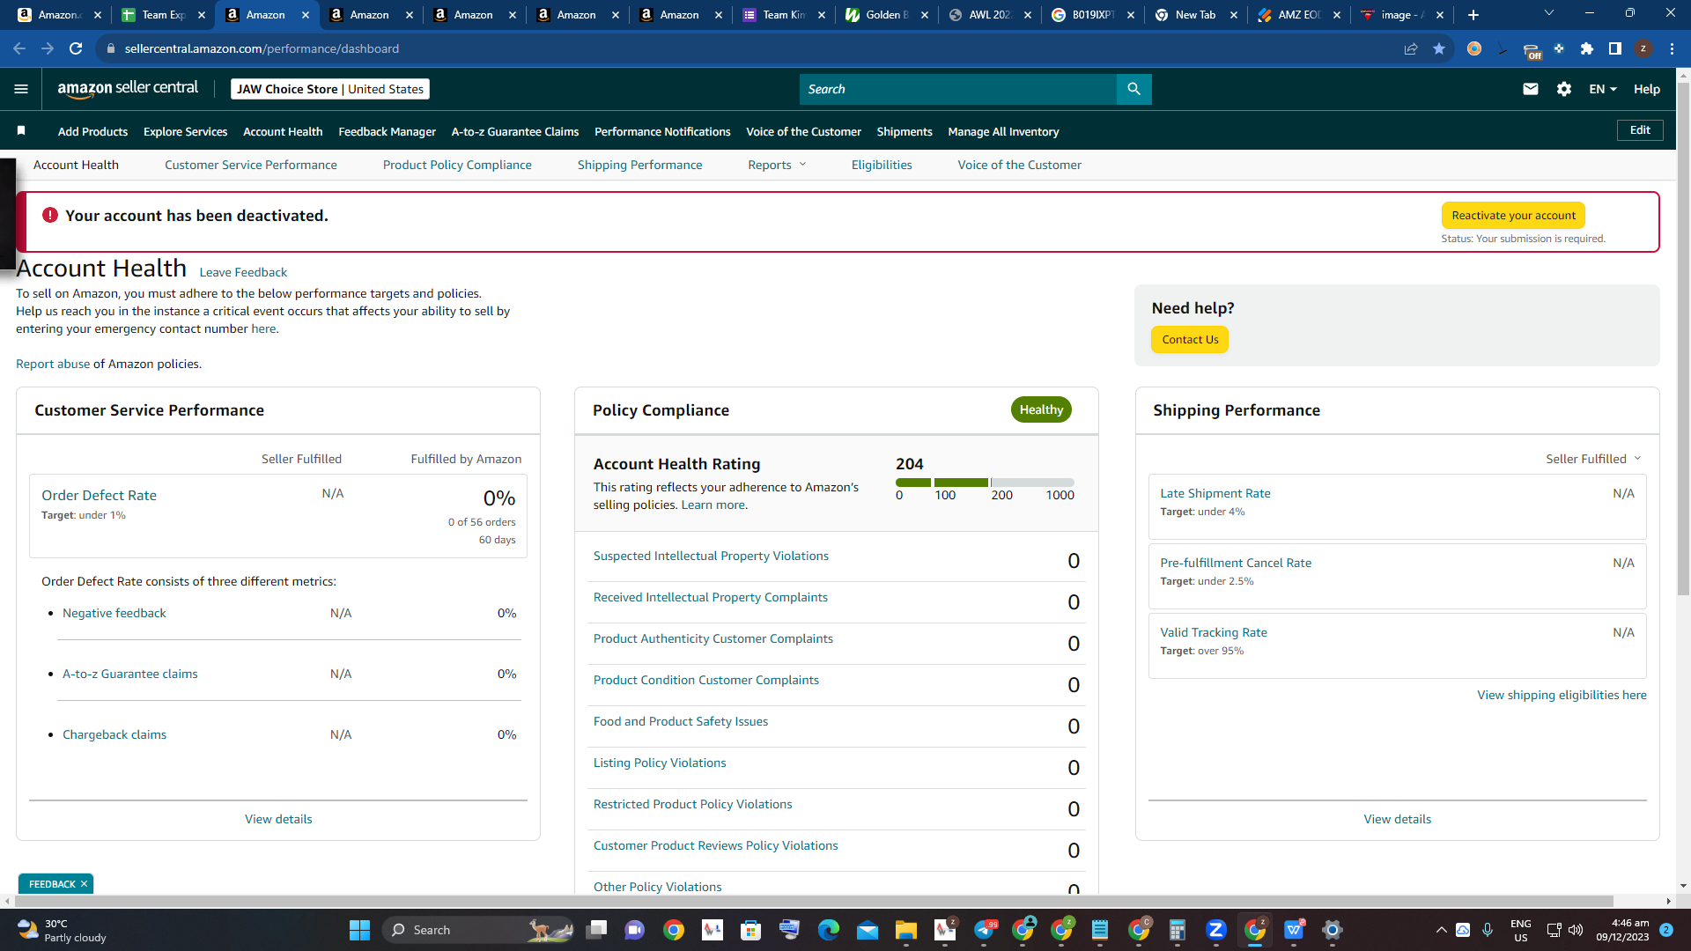Open the Valid Tracking Rate link
The image size is (1691, 951).
[1214, 632]
